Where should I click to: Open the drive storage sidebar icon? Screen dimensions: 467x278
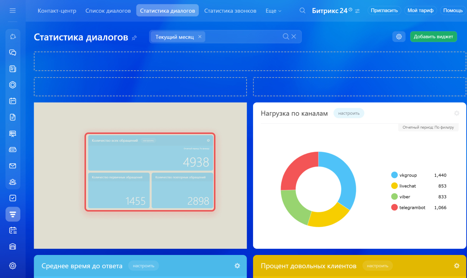pos(13,149)
